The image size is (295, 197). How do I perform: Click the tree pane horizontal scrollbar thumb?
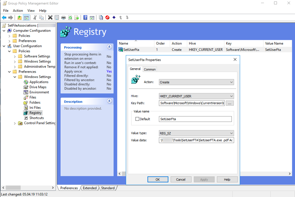click(13, 188)
